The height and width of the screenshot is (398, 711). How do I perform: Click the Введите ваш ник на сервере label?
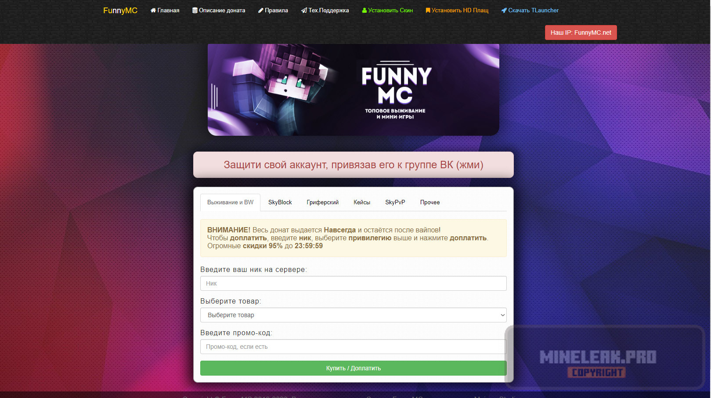pos(254,269)
